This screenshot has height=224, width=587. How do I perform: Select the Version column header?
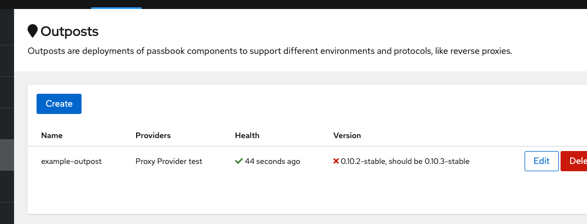(347, 135)
